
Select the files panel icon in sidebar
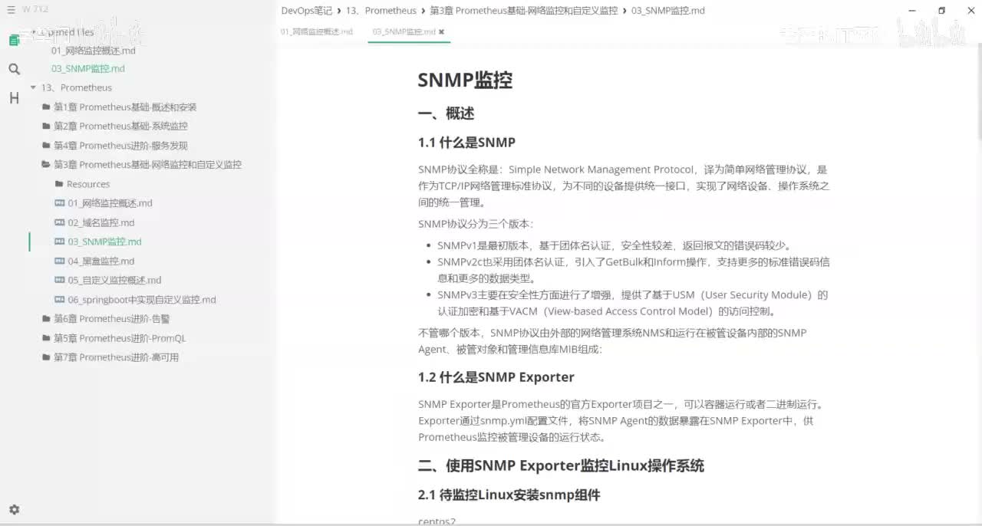14,40
